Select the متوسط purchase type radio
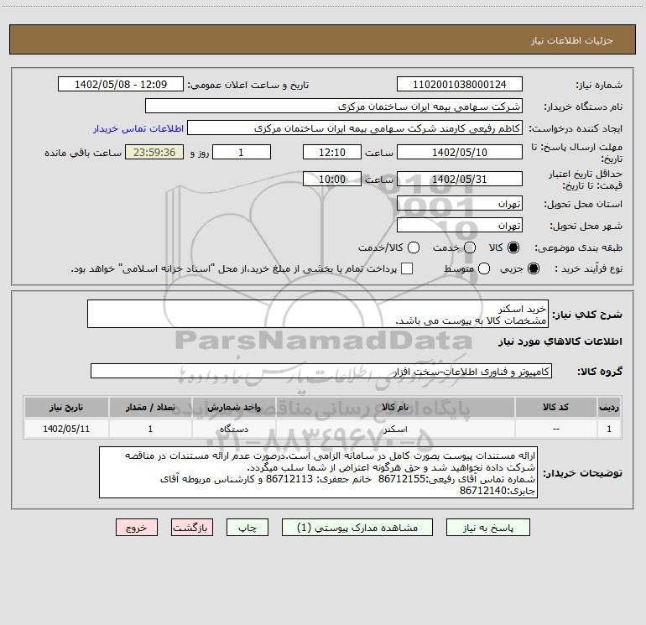Viewport: 646px width, 625px height. click(484, 268)
